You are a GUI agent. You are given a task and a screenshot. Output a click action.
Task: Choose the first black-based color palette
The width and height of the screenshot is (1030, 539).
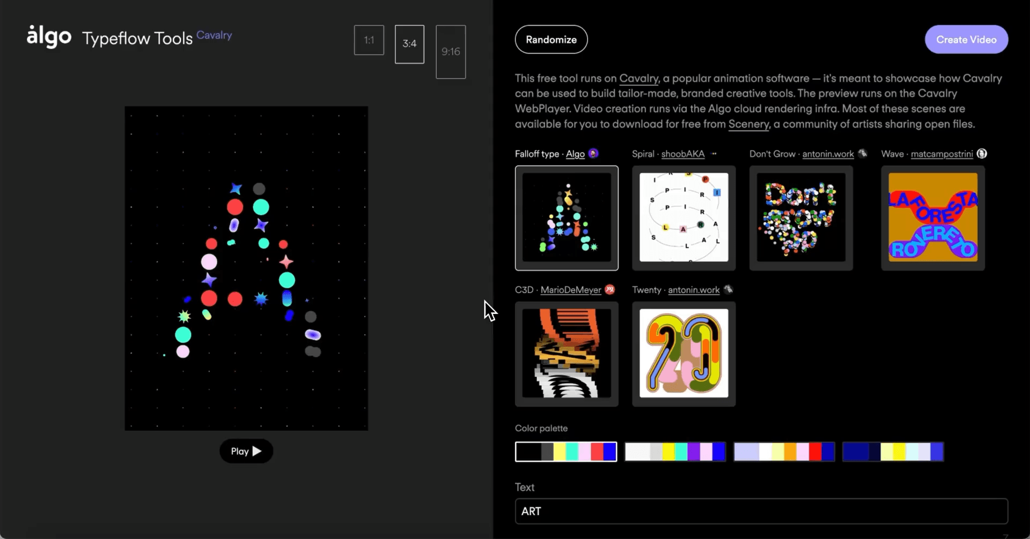coord(566,452)
